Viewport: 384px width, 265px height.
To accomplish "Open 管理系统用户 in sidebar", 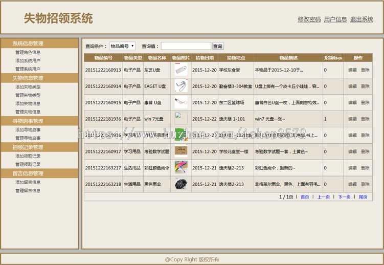I will coord(28,69).
